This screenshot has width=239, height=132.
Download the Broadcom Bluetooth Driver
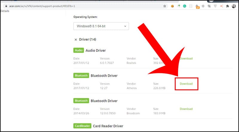click(186, 109)
